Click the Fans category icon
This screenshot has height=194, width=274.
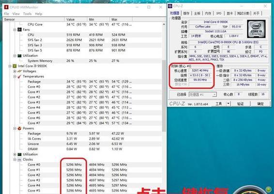(x=19, y=30)
